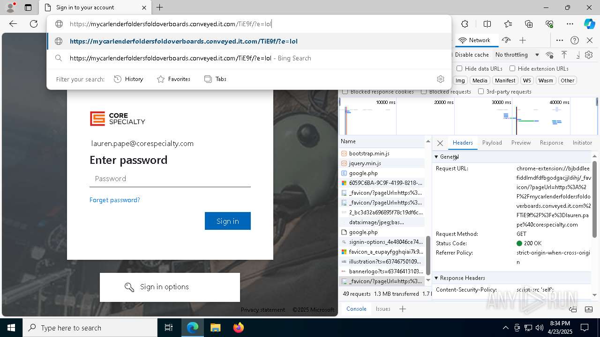Viewport: 600px width, 337px height.
Task: Filter requests by Manifest type
Action: (x=505, y=81)
